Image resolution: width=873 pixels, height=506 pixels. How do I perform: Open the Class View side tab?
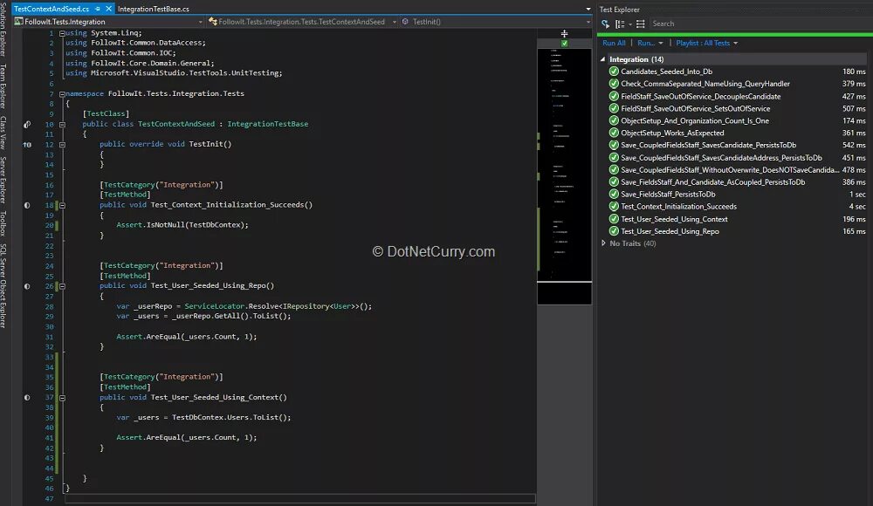pyautogui.click(x=3, y=133)
